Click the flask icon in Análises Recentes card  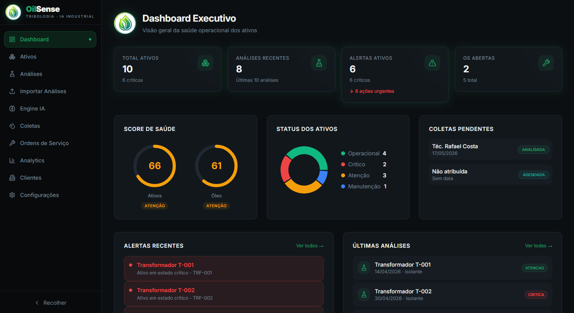[319, 63]
